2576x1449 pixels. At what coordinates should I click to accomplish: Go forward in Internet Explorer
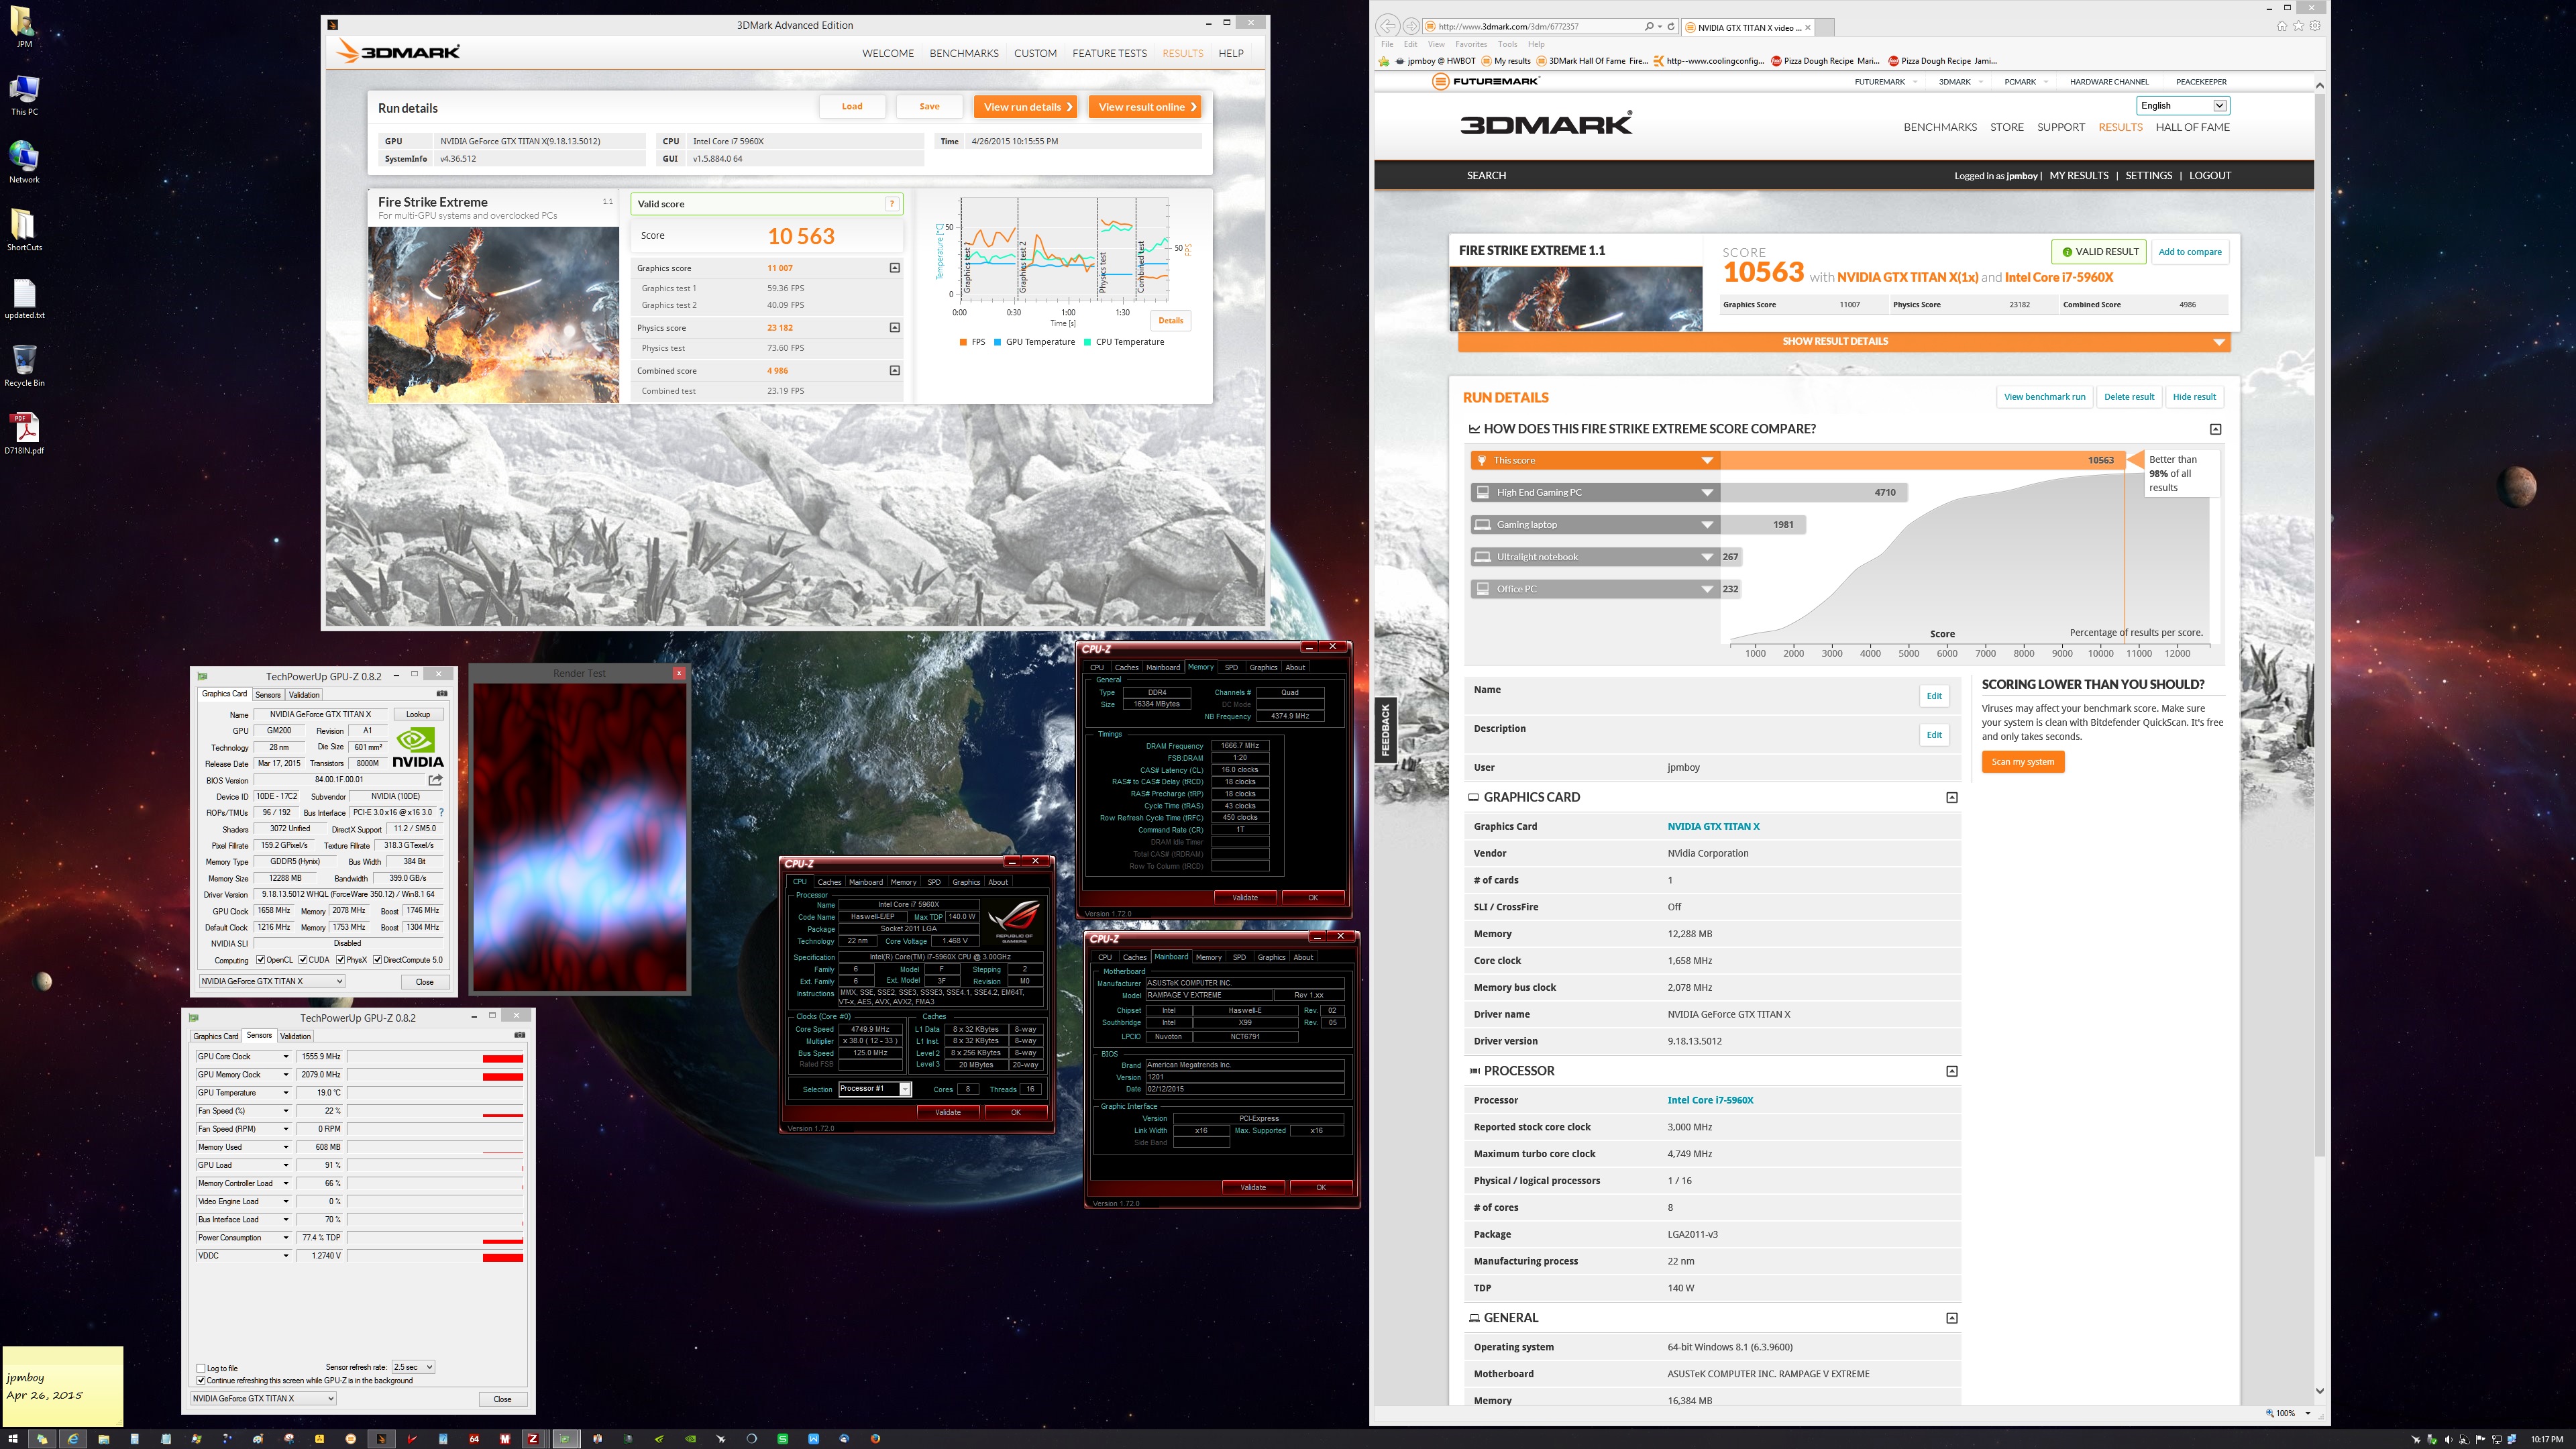(1411, 27)
